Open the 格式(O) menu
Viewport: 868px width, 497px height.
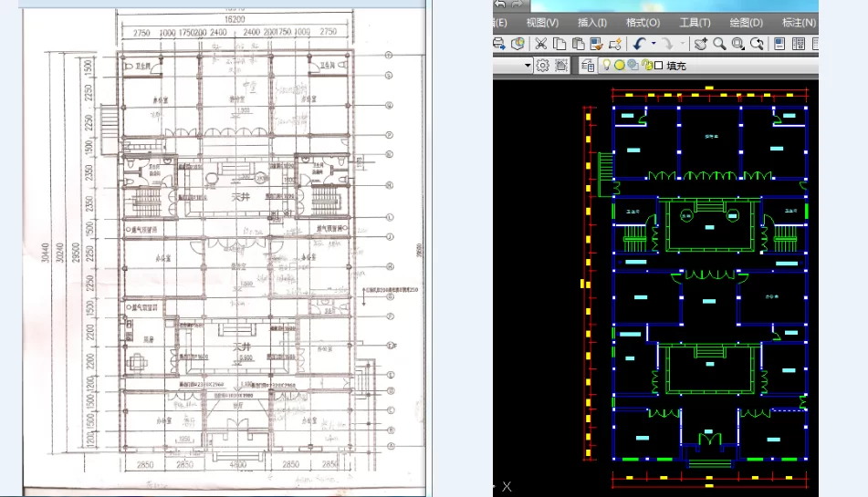(643, 23)
